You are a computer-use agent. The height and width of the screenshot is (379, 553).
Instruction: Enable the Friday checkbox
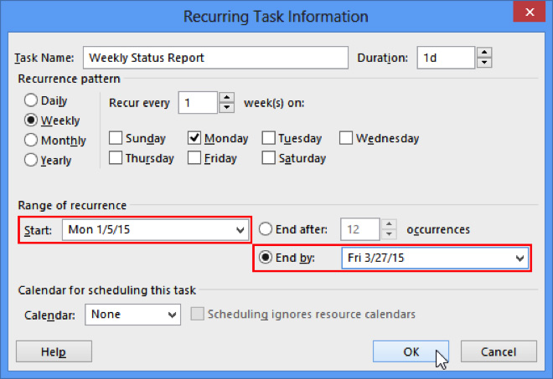194,157
